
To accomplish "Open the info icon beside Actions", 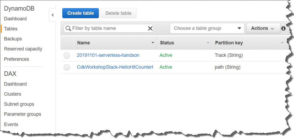I will coord(283,28).
